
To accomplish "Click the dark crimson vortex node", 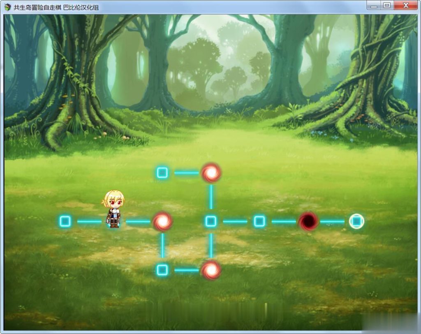I will point(308,222).
